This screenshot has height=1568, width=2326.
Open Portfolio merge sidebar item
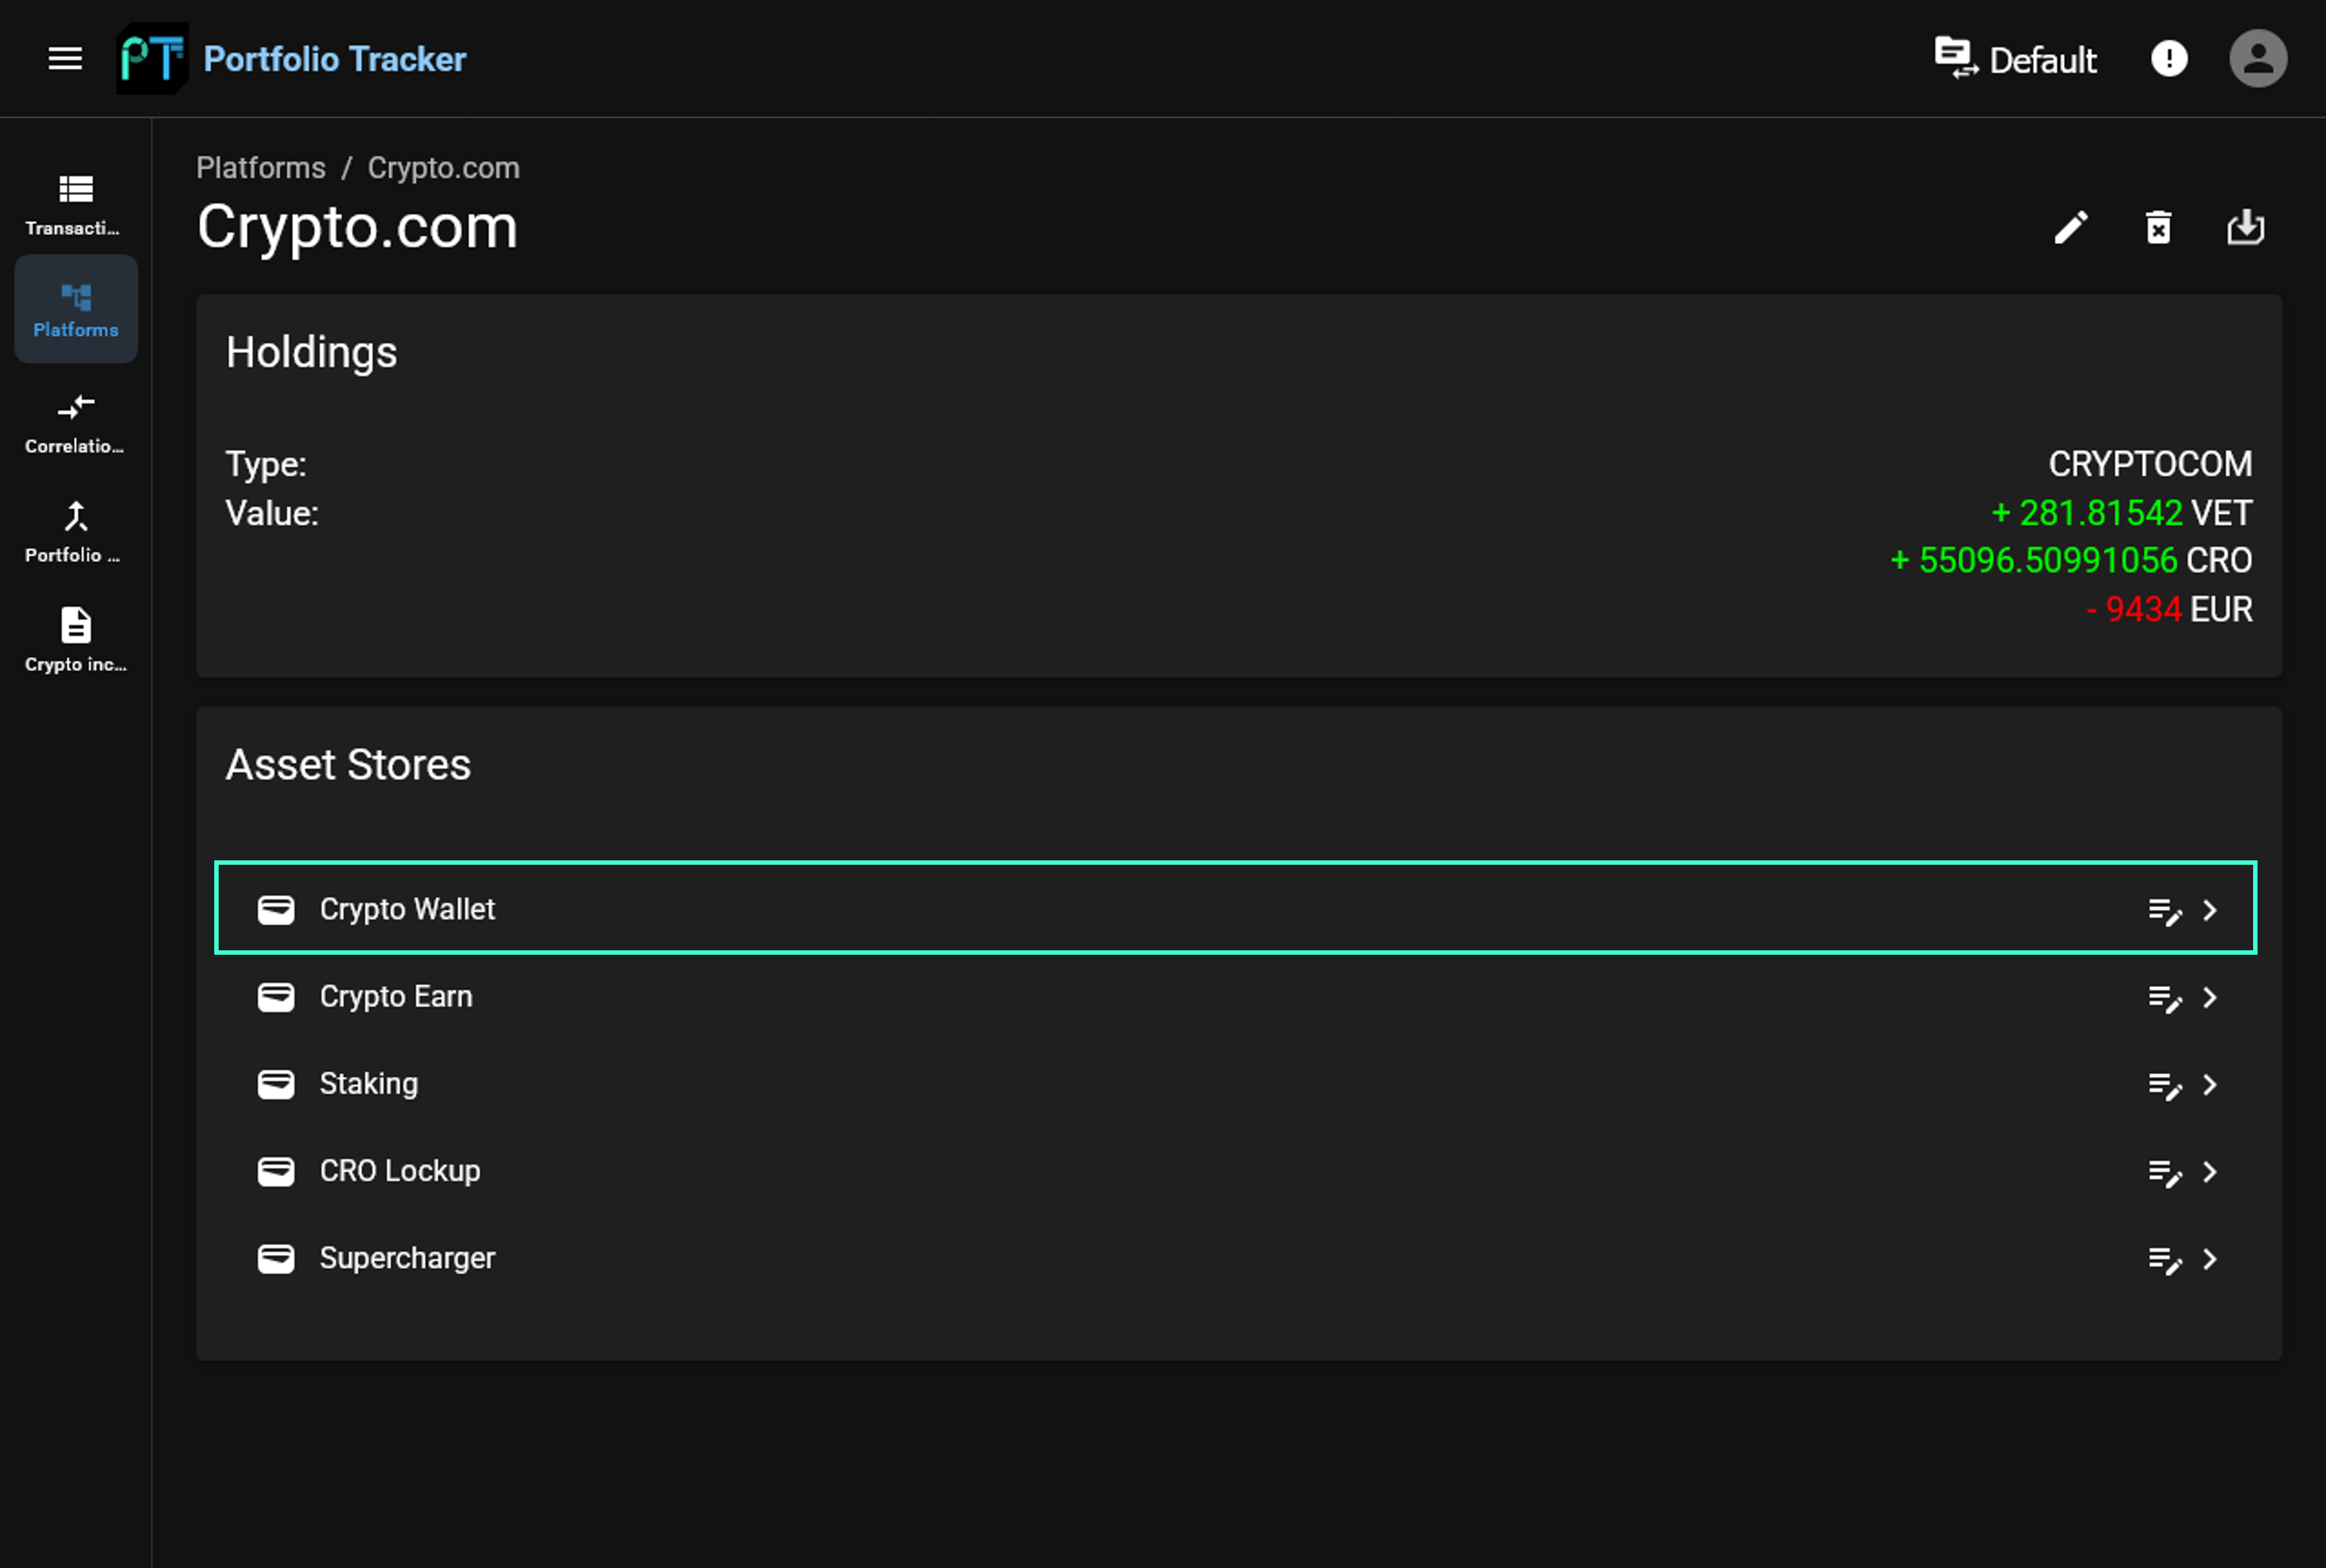click(76, 533)
